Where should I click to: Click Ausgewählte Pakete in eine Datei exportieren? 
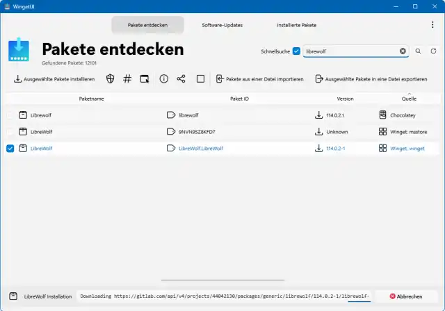point(371,79)
